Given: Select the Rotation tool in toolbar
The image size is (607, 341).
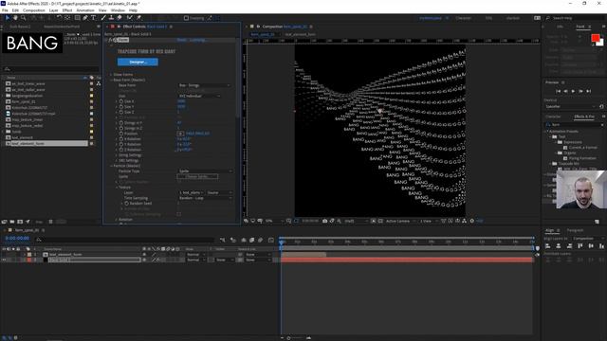Looking at the screenshot, I should pyautogui.click(x=59, y=18).
